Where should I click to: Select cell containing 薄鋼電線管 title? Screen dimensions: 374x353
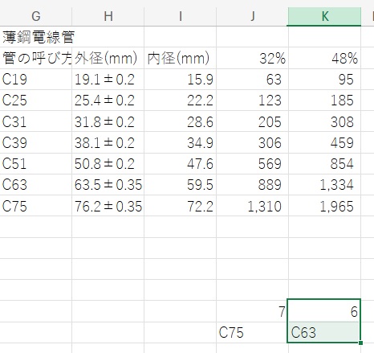coord(36,37)
